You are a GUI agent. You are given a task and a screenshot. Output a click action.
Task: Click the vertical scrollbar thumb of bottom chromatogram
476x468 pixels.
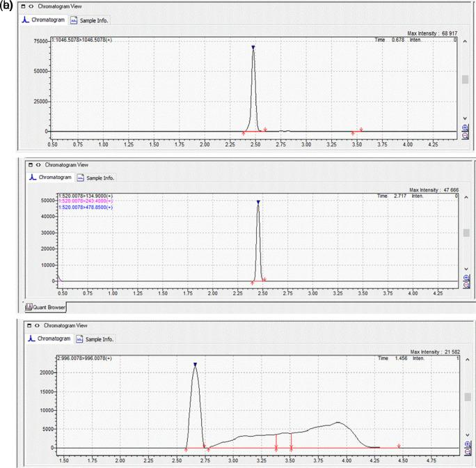[467, 396]
